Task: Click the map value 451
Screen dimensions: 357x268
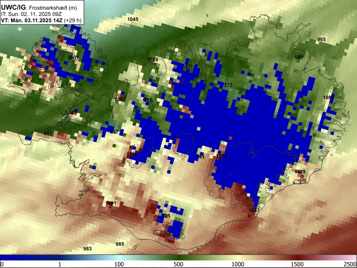Action: tap(48, 134)
